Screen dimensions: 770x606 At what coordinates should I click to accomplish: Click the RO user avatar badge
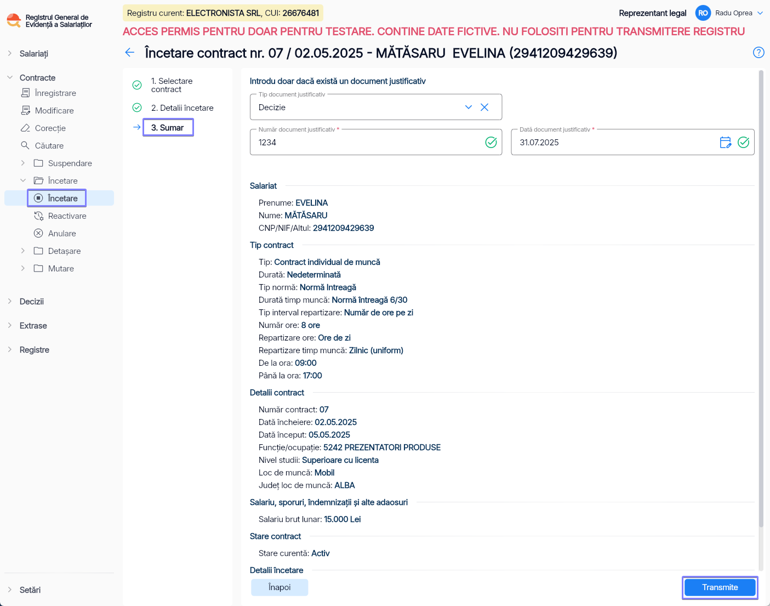click(x=703, y=13)
